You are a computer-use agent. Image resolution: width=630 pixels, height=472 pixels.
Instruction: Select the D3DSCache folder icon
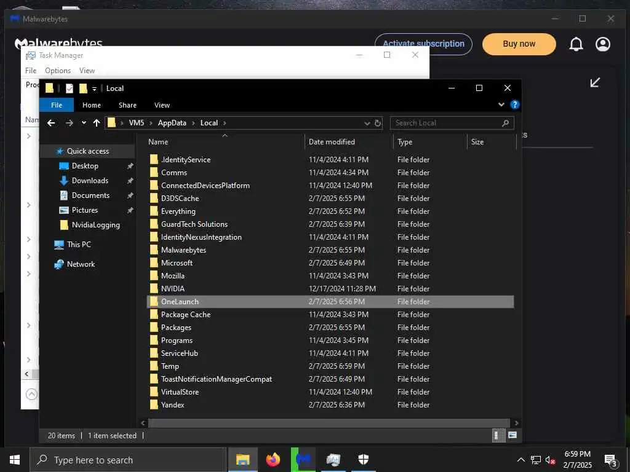pyautogui.click(x=154, y=199)
